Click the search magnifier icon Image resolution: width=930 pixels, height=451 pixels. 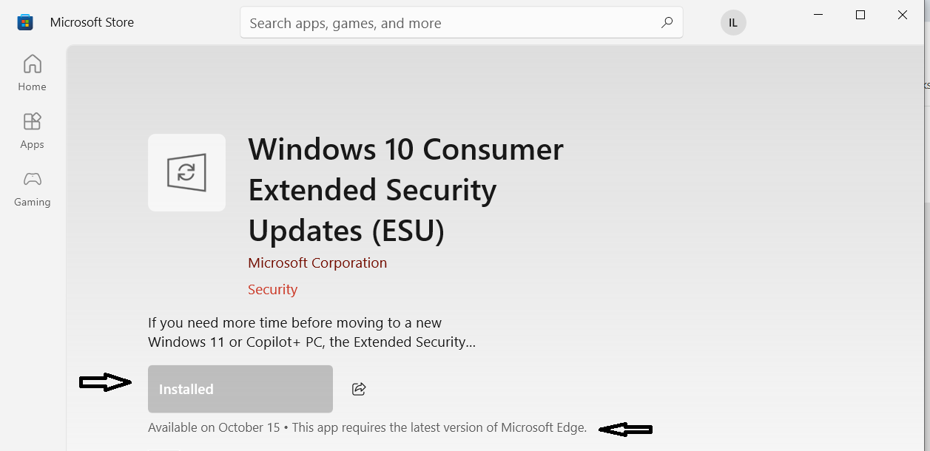(x=665, y=23)
